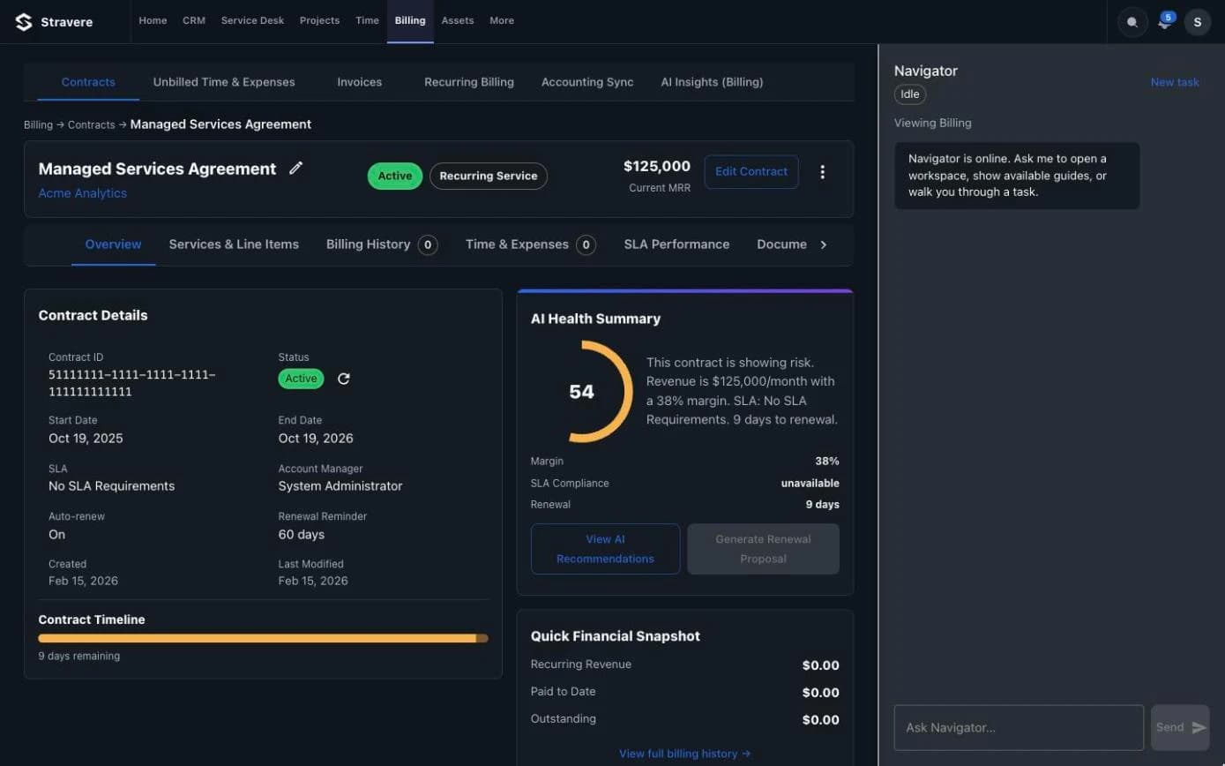
Task: Click the Edit Contract button
Action: [x=751, y=171]
